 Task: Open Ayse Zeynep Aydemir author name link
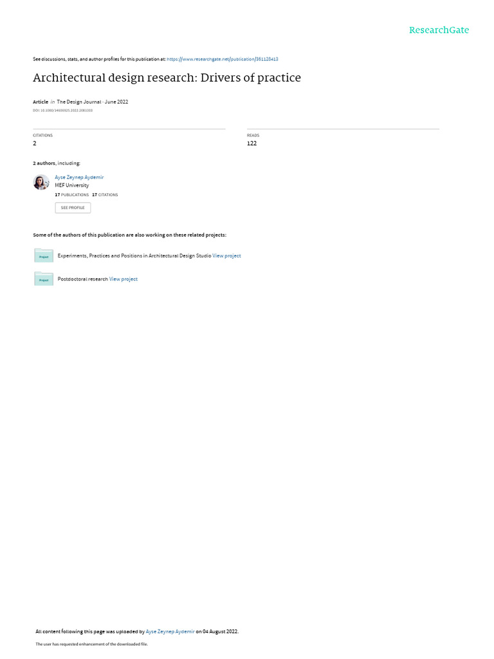(79, 178)
